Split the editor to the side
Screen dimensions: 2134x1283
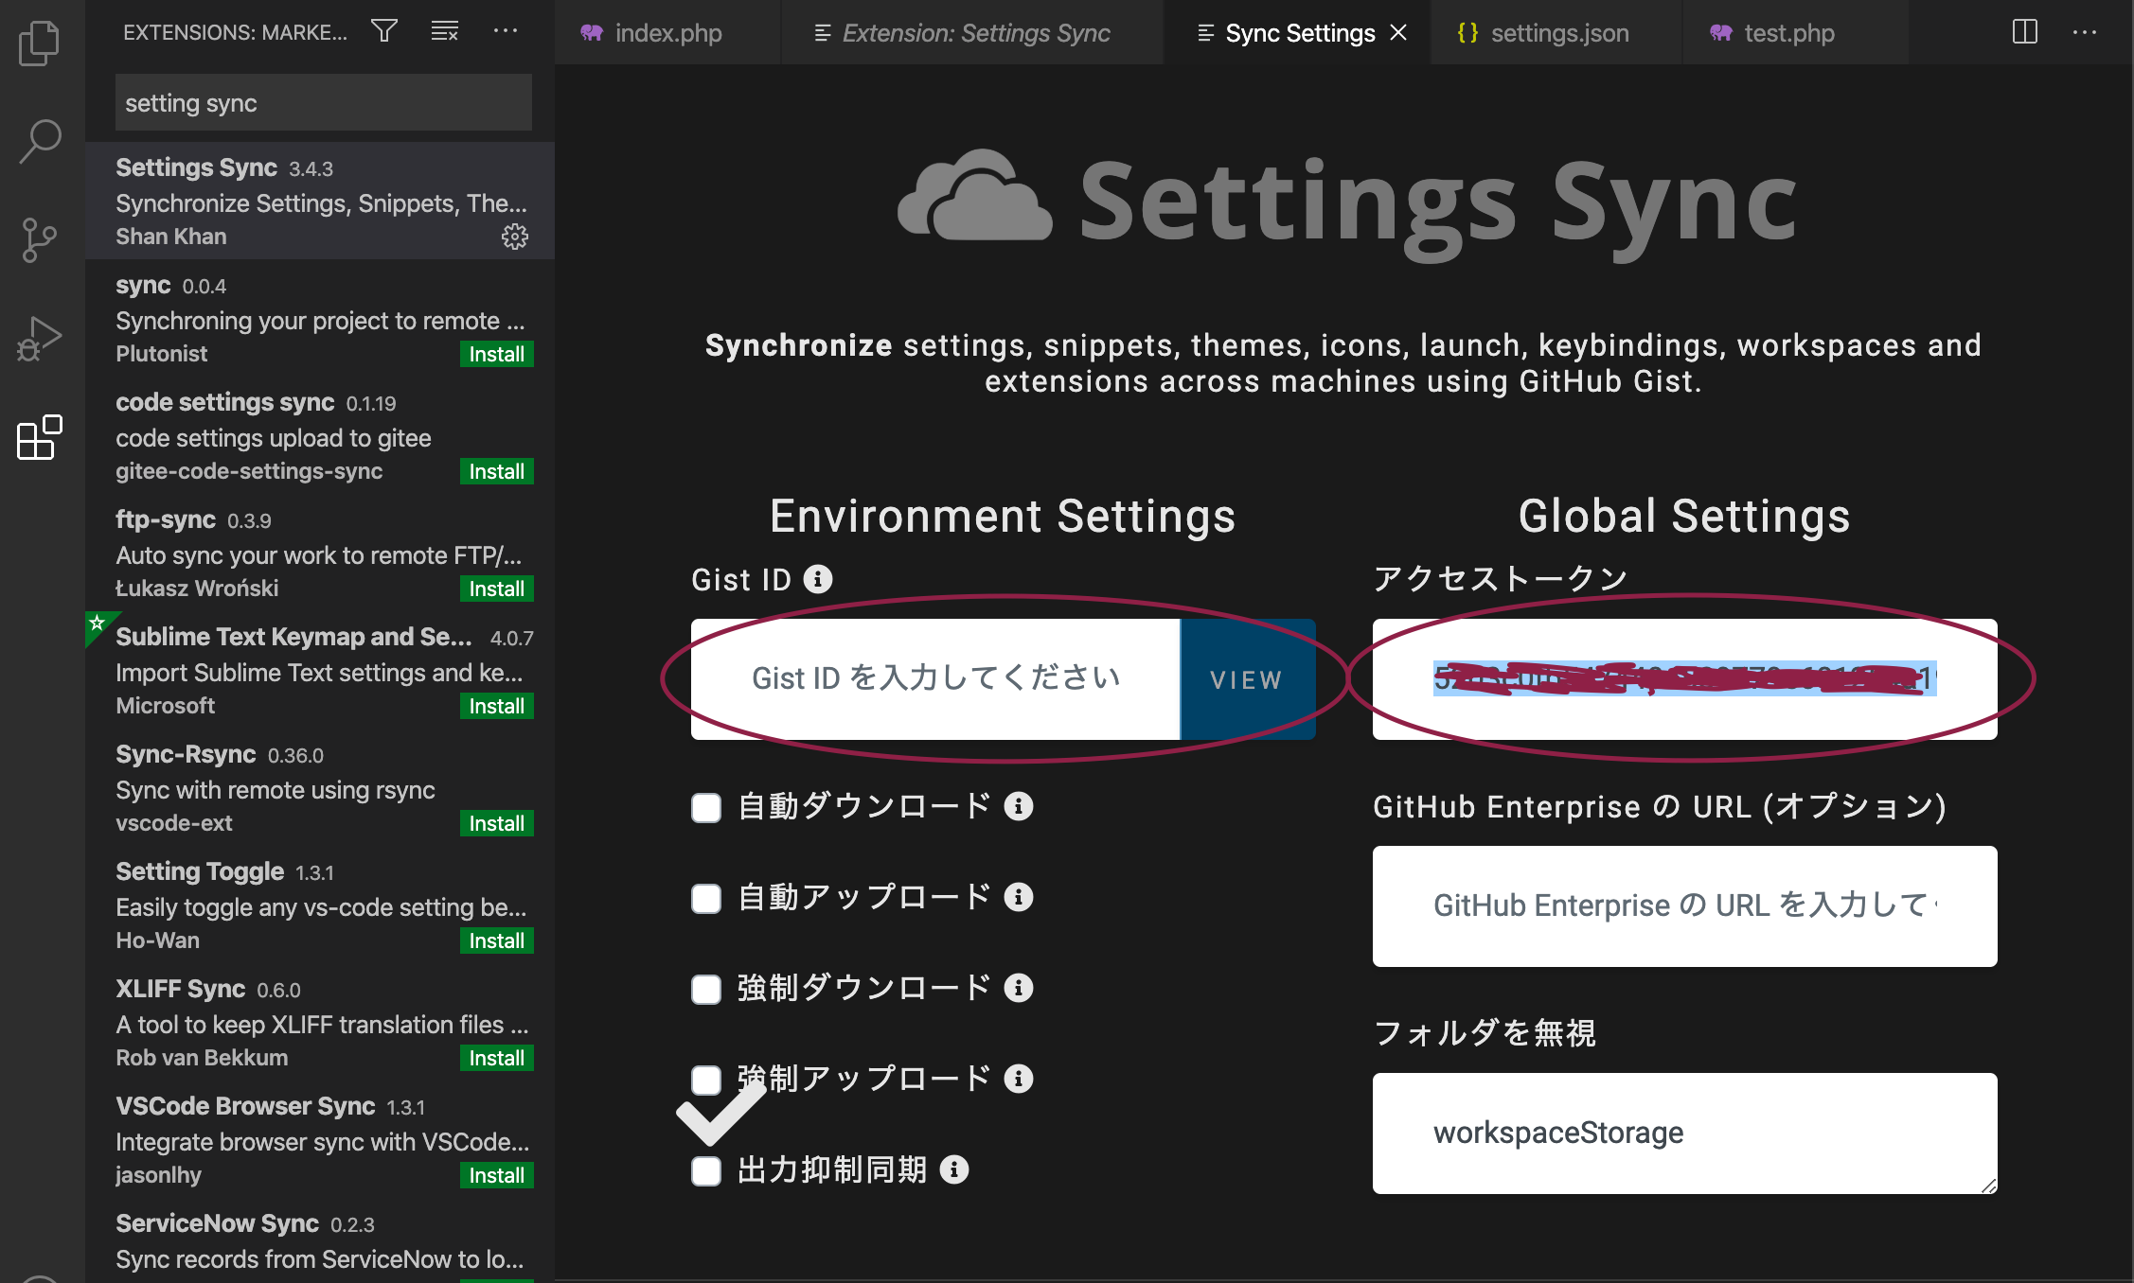tap(2026, 32)
